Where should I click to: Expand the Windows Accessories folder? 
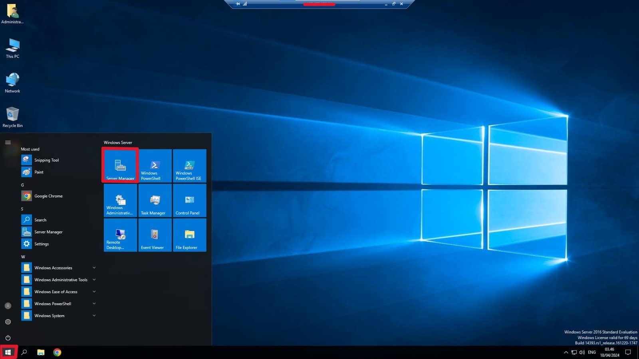coord(59,268)
